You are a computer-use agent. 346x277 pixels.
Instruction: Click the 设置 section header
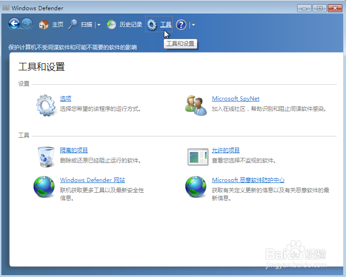pyautogui.click(x=24, y=84)
